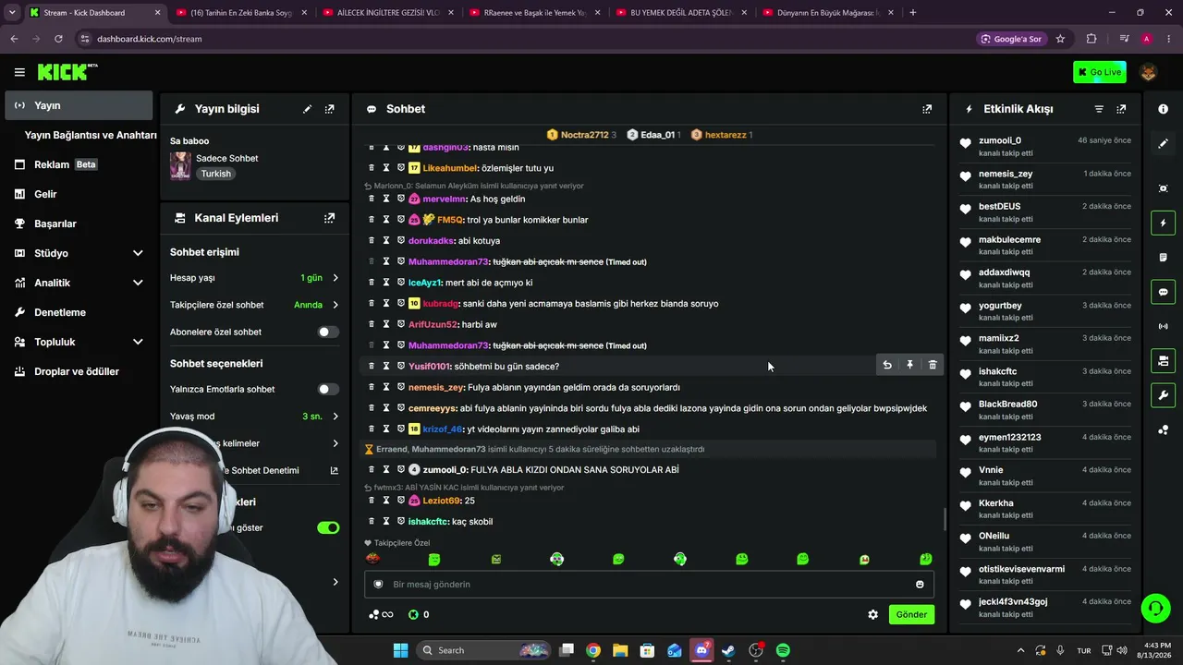Open Yavaş mod setting (3 sn.)

pyautogui.click(x=254, y=417)
